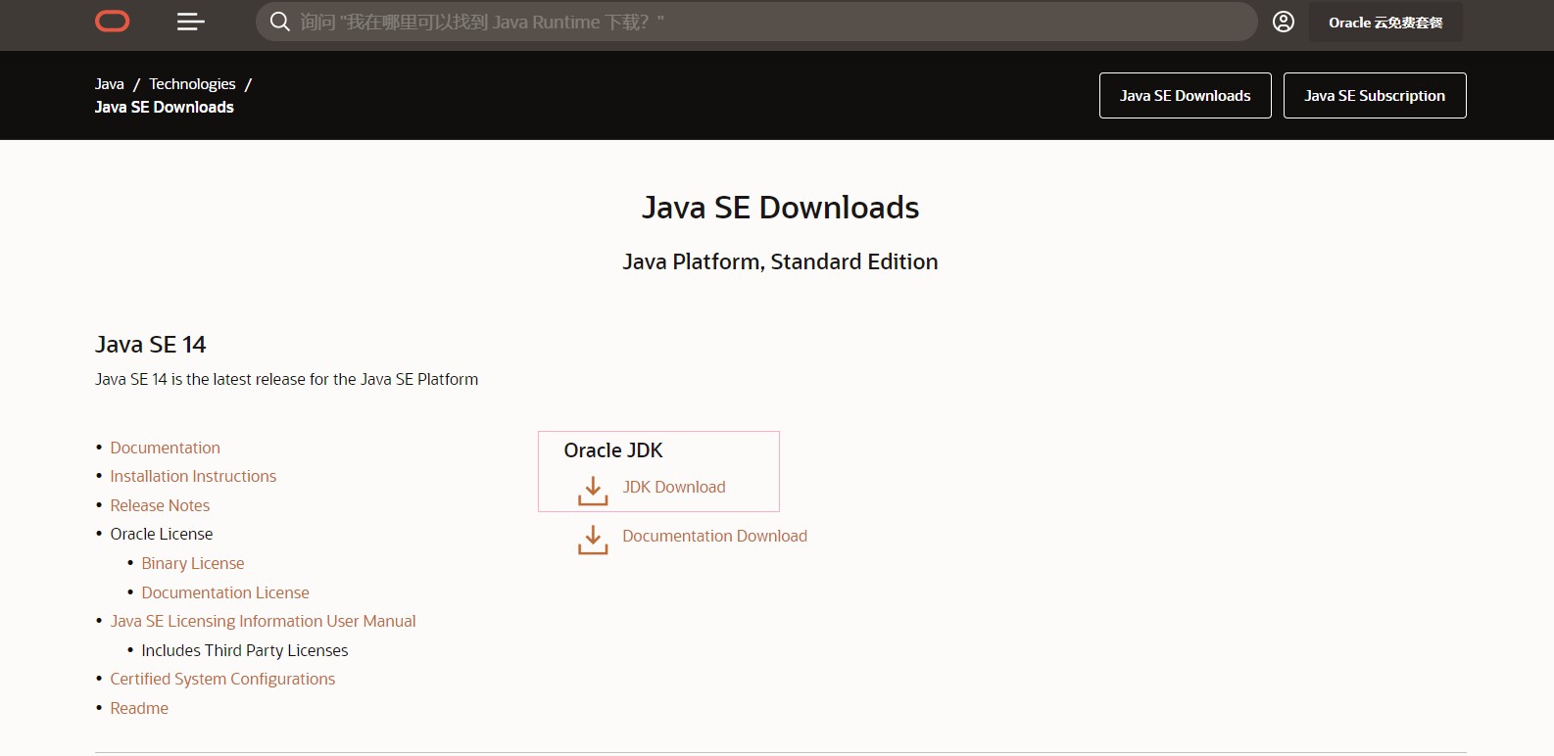Image resolution: width=1554 pixels, height=756 pixels.
Task: Click the Oracle JDK heading
Action: pos(613,450)
